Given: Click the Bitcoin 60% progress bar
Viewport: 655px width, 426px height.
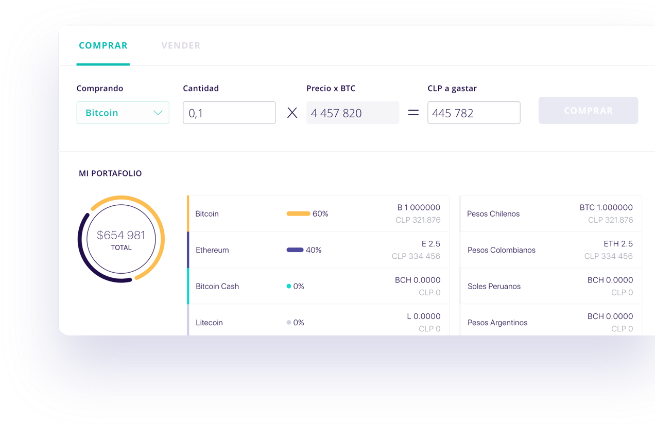Looking at the screenshot, I should point(298,214).
